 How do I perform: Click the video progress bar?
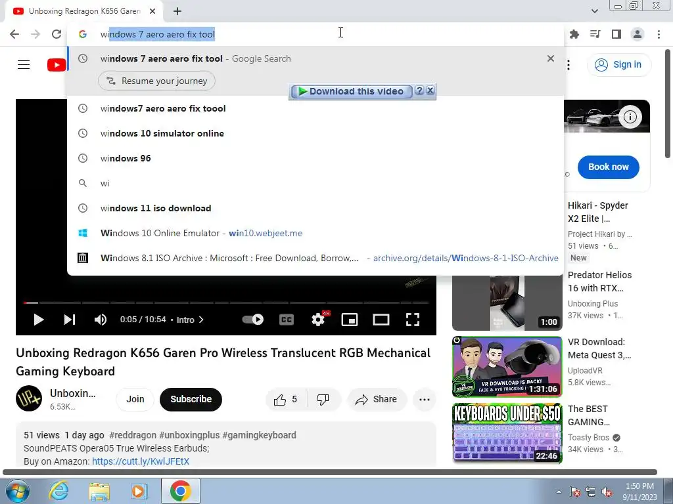(x=226, y=303)
